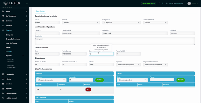201x103 pixels.
Task: Click the Modulos Linksoft icon
Action: click(3, 98)
